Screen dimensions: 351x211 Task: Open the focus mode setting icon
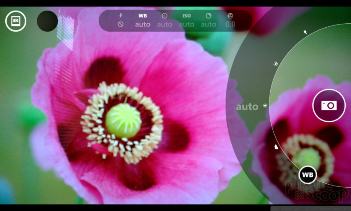165,16
